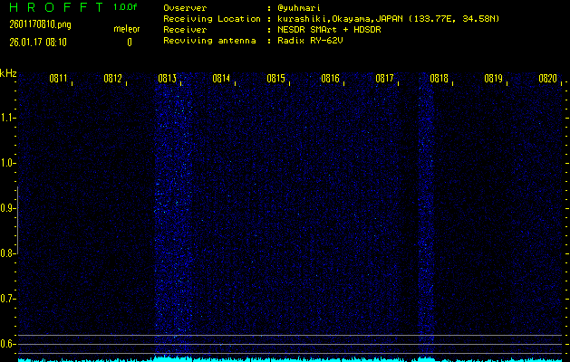Viewport: 570px width, 362px height.
Task: Click the 0816 time marker
Action: pos(330,79)
